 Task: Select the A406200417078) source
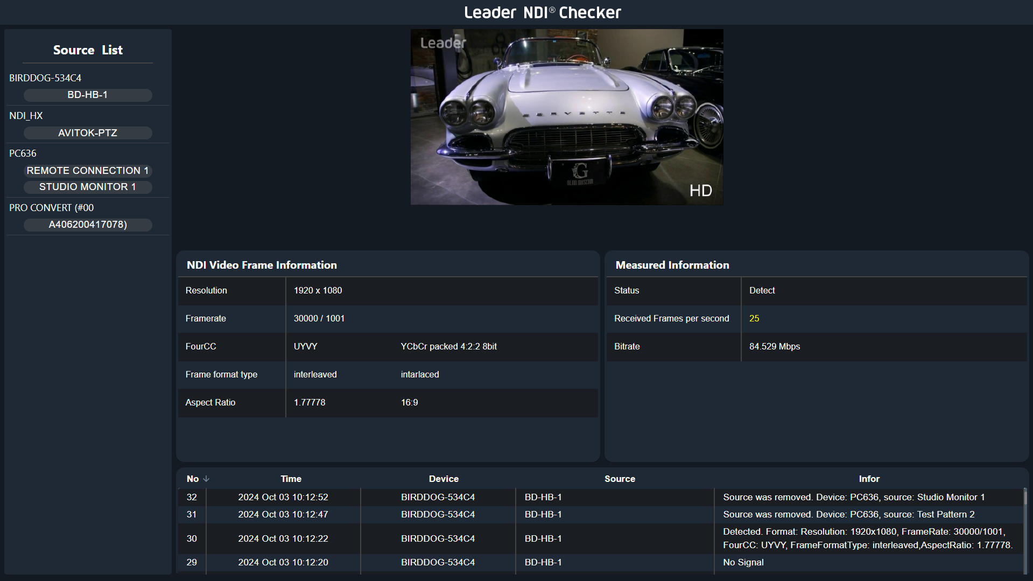click(x=88, y=225)
